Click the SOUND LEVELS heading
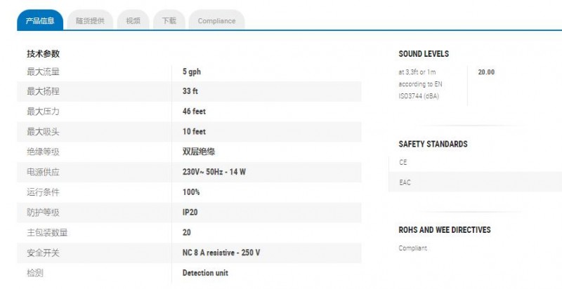 [x=424, y=54]
